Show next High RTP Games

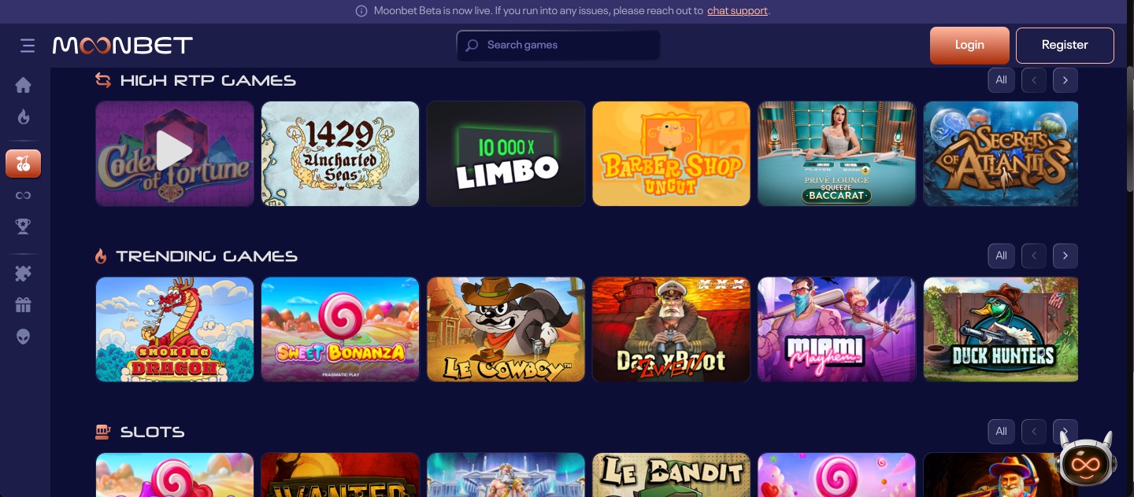pyautogui.click(x=1065, y=80)
